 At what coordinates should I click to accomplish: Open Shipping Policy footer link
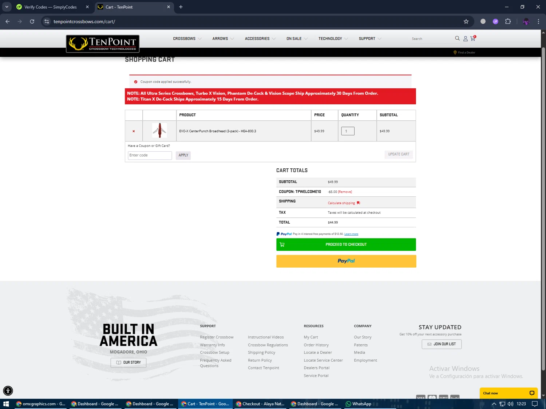click(261, 353)
